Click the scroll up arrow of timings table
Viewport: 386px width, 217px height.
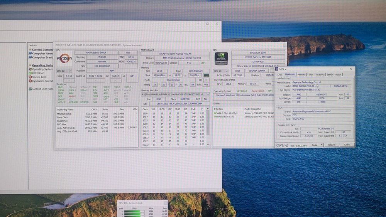click(x=208, y=109)
